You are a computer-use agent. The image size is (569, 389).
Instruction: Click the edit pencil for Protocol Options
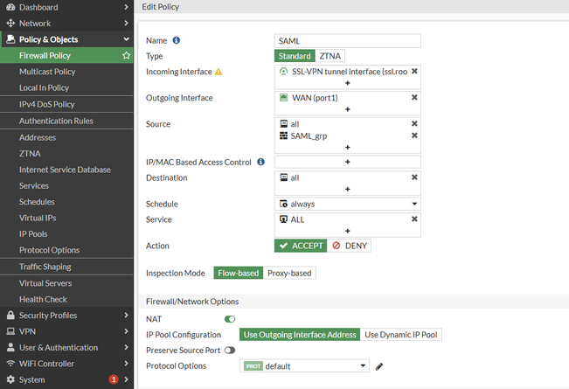(379, 366)
